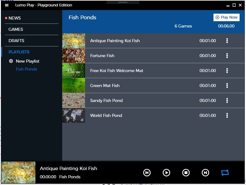246x185 pixels.
Task: Click the '00:01:00' duration for World Fish Pond
Action: (208, 115)
